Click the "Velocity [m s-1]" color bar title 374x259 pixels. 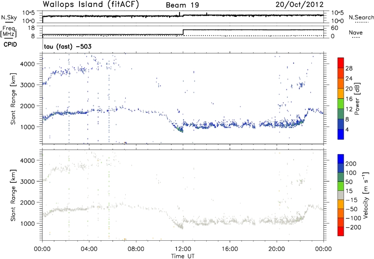[x=366, y=195]
